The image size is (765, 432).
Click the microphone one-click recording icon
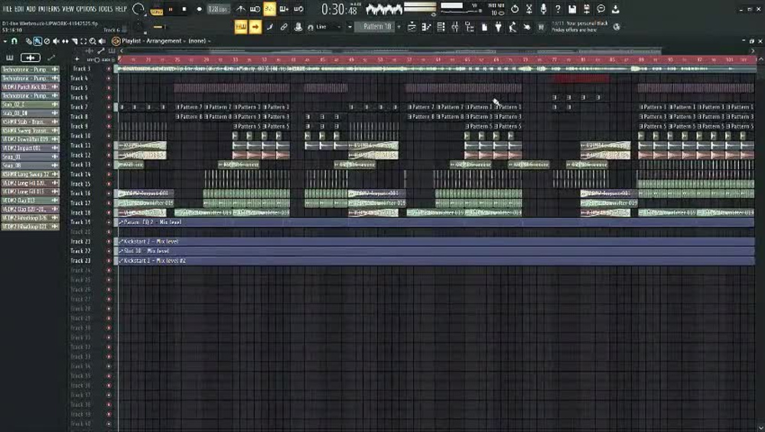click(543, 8)
